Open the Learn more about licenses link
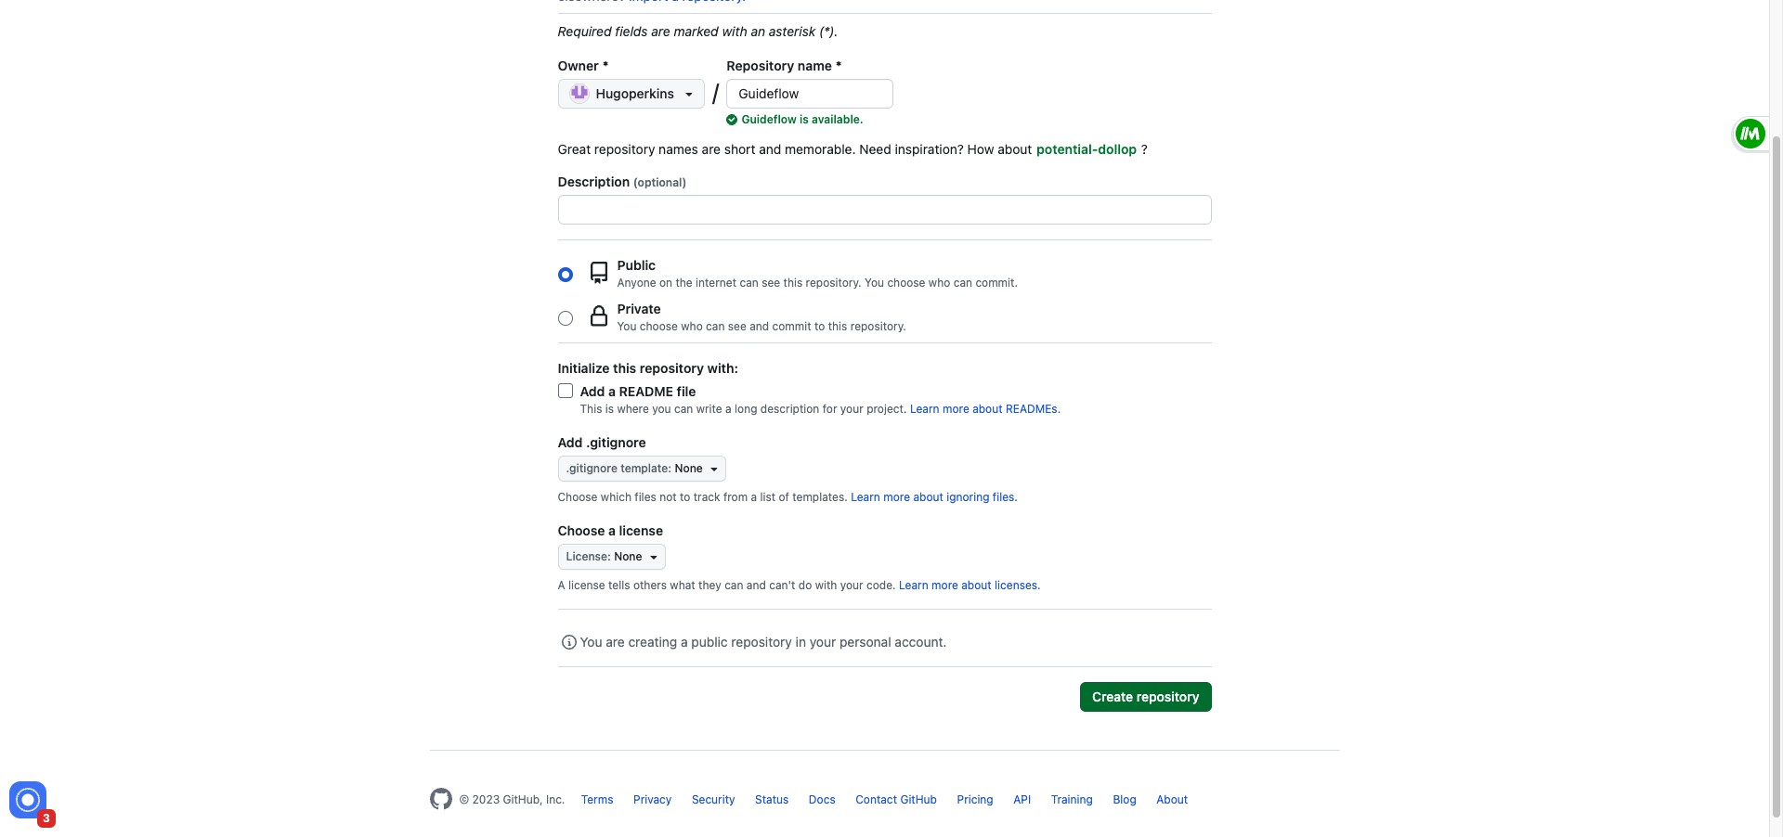Image resolution: width=1783 pixels, height=837 pixels. pyautogui.click(x=968, y=585)
